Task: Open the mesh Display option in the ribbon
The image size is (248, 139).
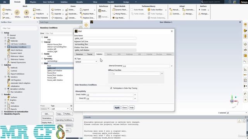Action: [x=7, y=10]
